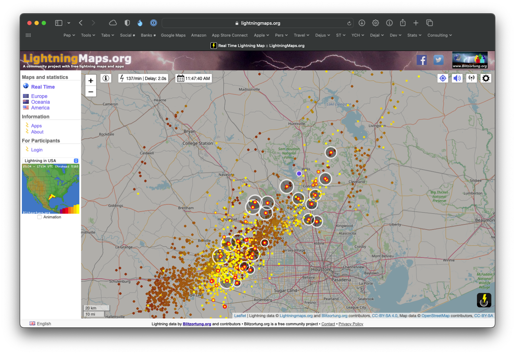
Task: Open the America map link
Action: (x=40, y=108)
